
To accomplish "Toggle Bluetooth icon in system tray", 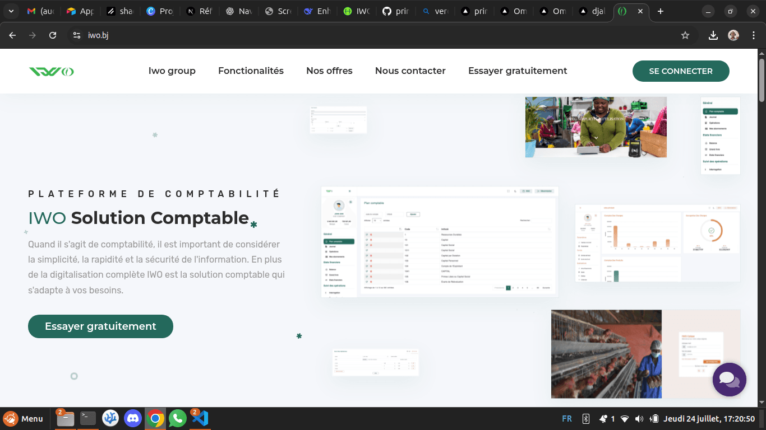I will [x=586, y=419].
